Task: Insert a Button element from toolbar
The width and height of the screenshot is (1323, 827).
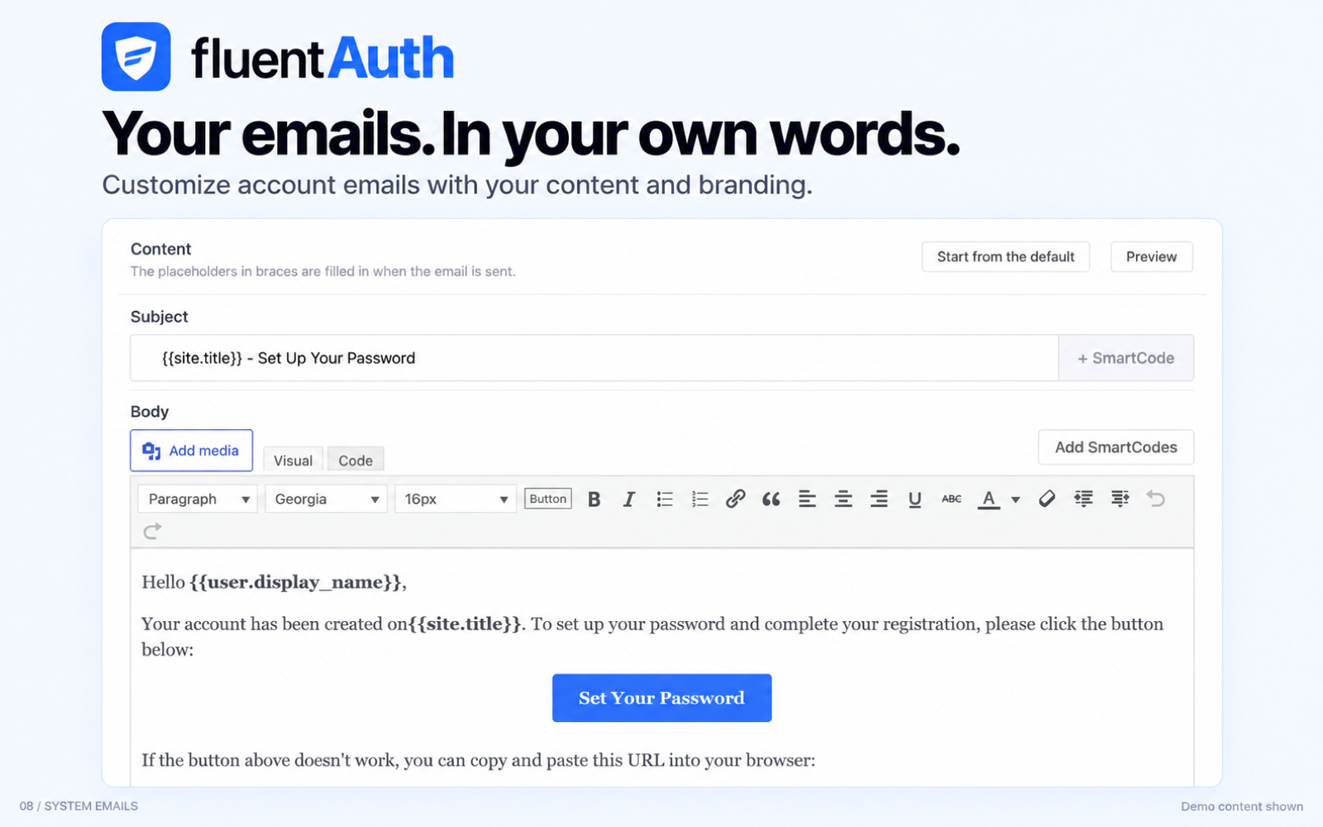Action: pos(547,499)
